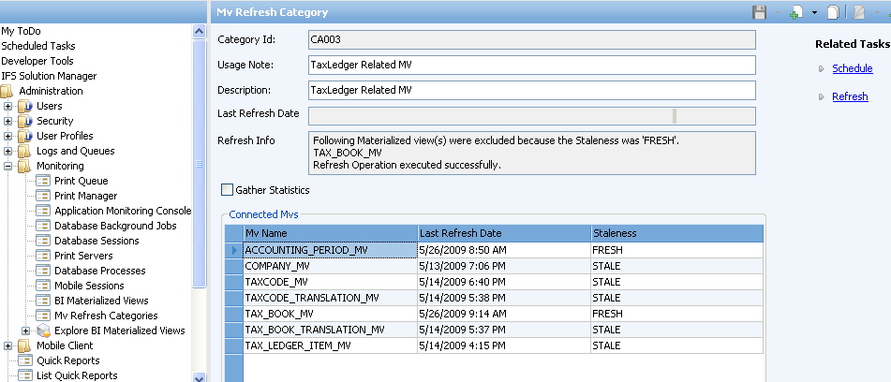
Task: Open IFS Solution Manager in the navigator
Action: point(49,76)
